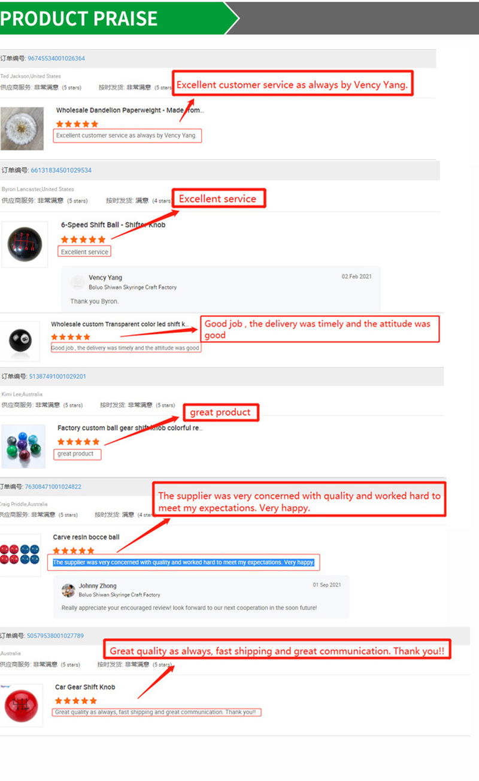Viewport: 479px width, 781px height.
Task: Open order number 66131834501029534 link
Action: [x=61, y=171]
